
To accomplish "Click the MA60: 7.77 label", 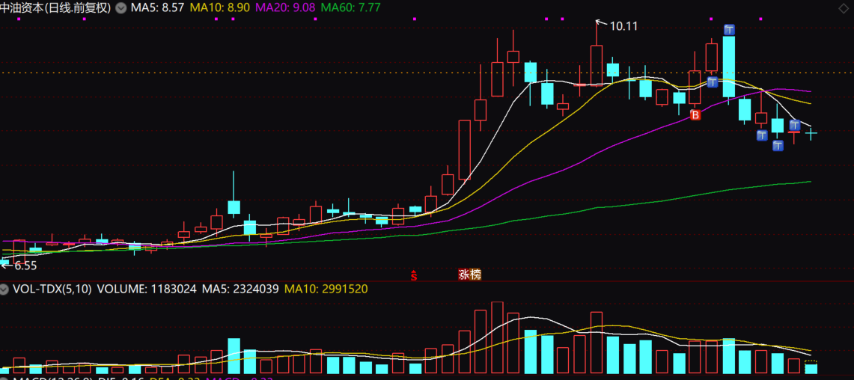I will pos(350,8).
